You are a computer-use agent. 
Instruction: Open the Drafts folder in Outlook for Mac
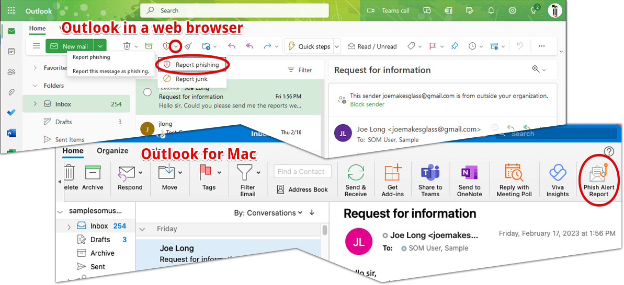(100, 240)
